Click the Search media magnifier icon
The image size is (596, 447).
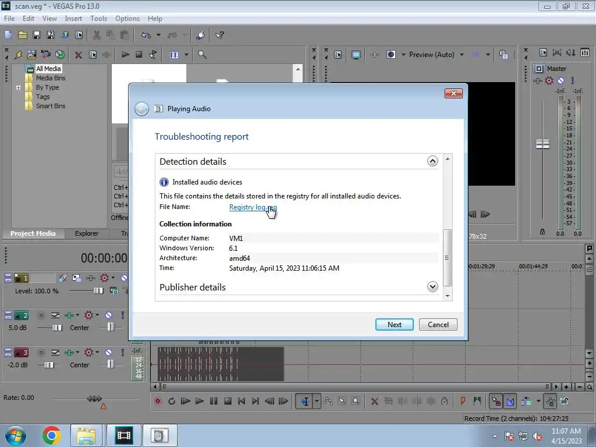[x=202, y=55]
